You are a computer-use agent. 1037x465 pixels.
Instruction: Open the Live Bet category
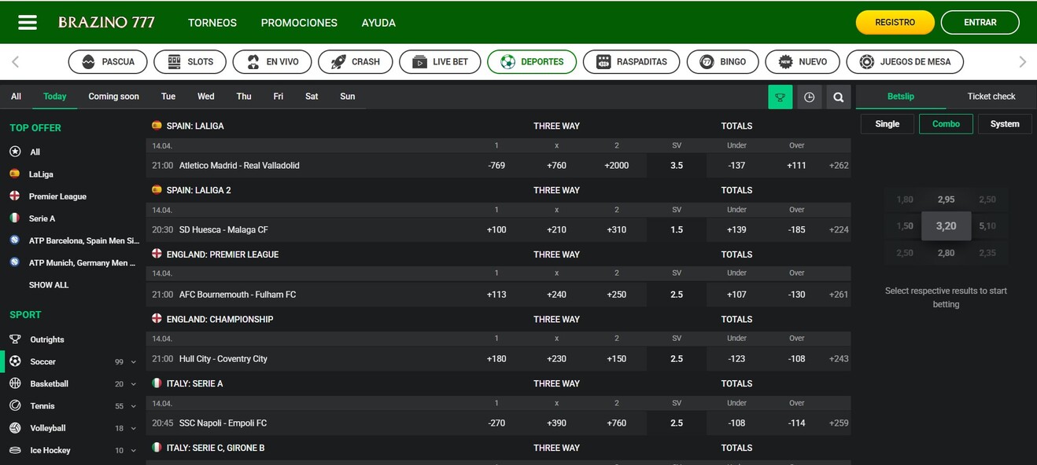pyautogui.click(x=440, y=61)
